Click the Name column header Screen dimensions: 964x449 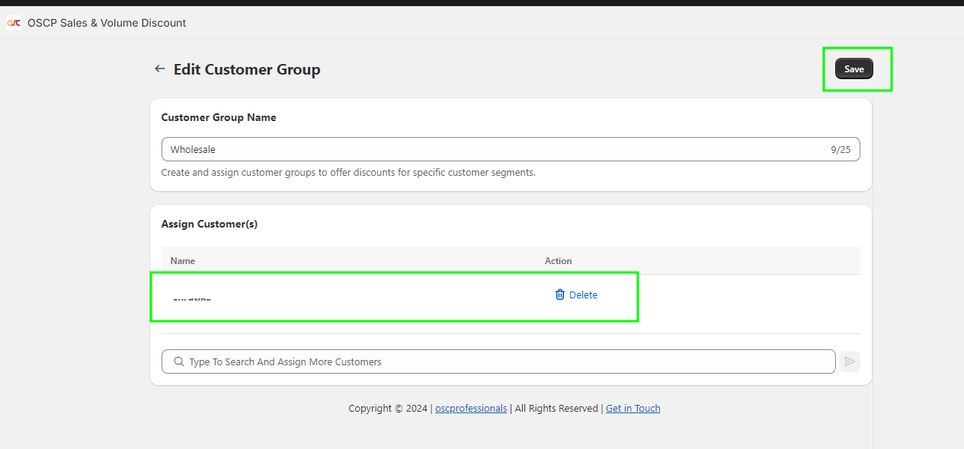(x=183, y=260)
